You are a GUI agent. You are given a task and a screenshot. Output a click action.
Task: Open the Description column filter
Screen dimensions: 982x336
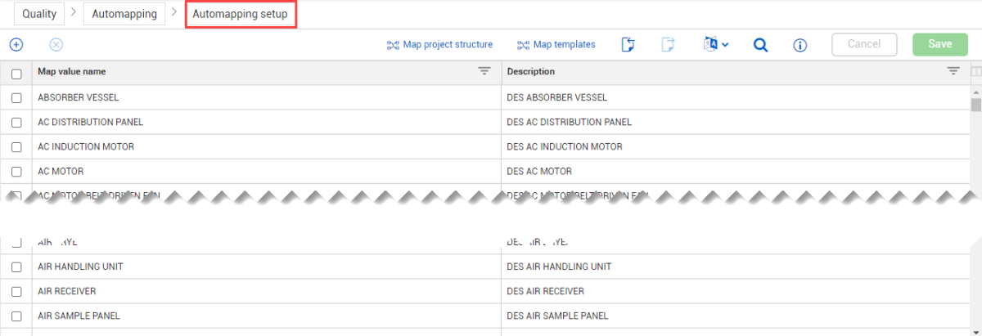pyautogui.click(x=953, y=72)
